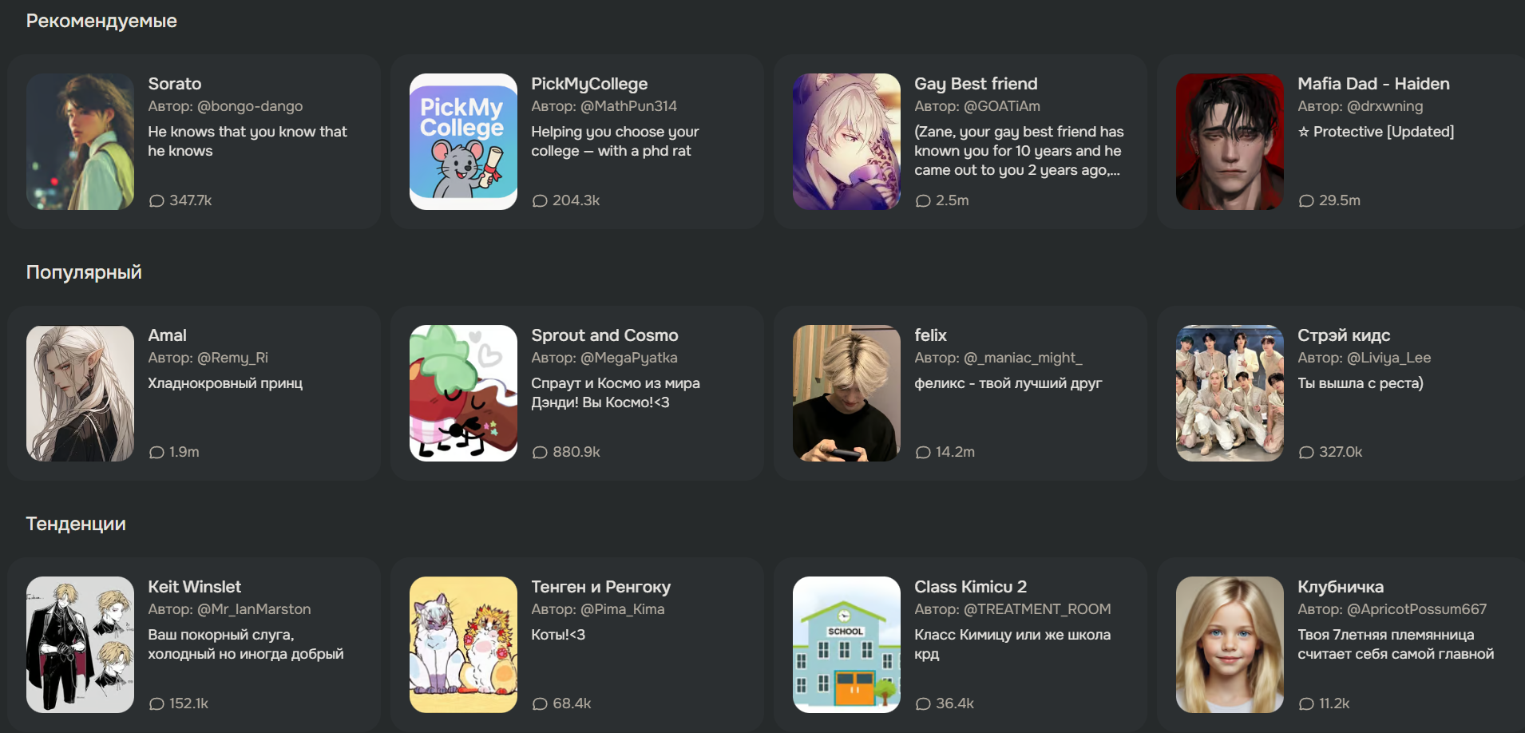Click the chat bubble icon beside 14.2m

923,453
